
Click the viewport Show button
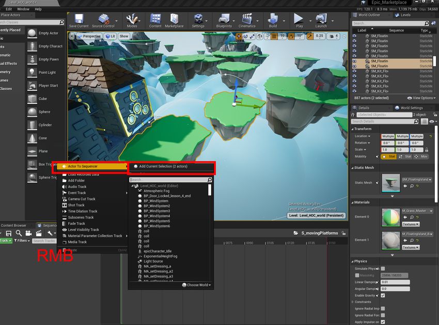tap(124, 36)
